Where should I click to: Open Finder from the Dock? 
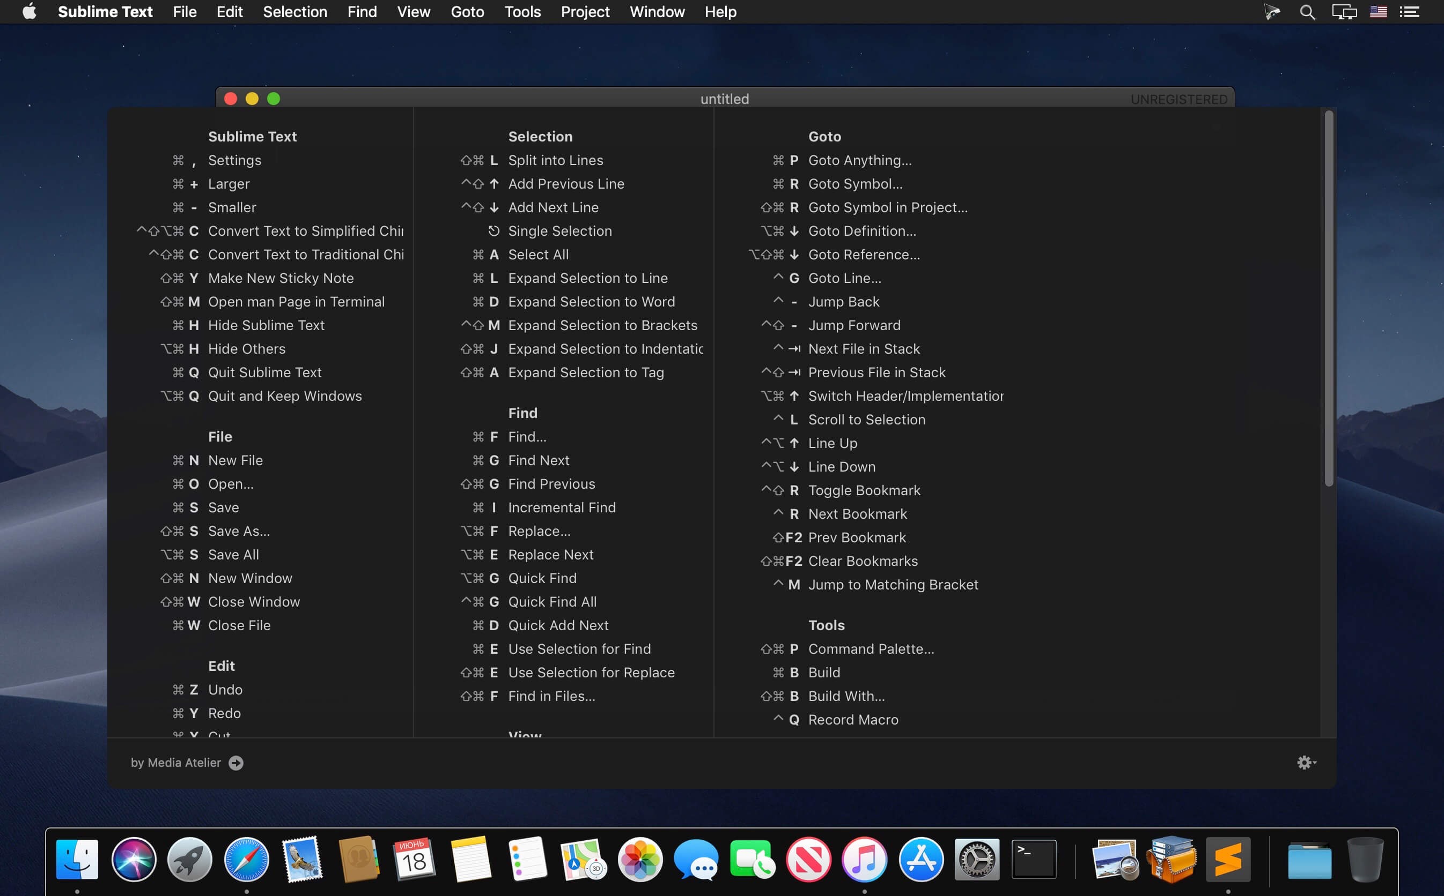point(77,859)
